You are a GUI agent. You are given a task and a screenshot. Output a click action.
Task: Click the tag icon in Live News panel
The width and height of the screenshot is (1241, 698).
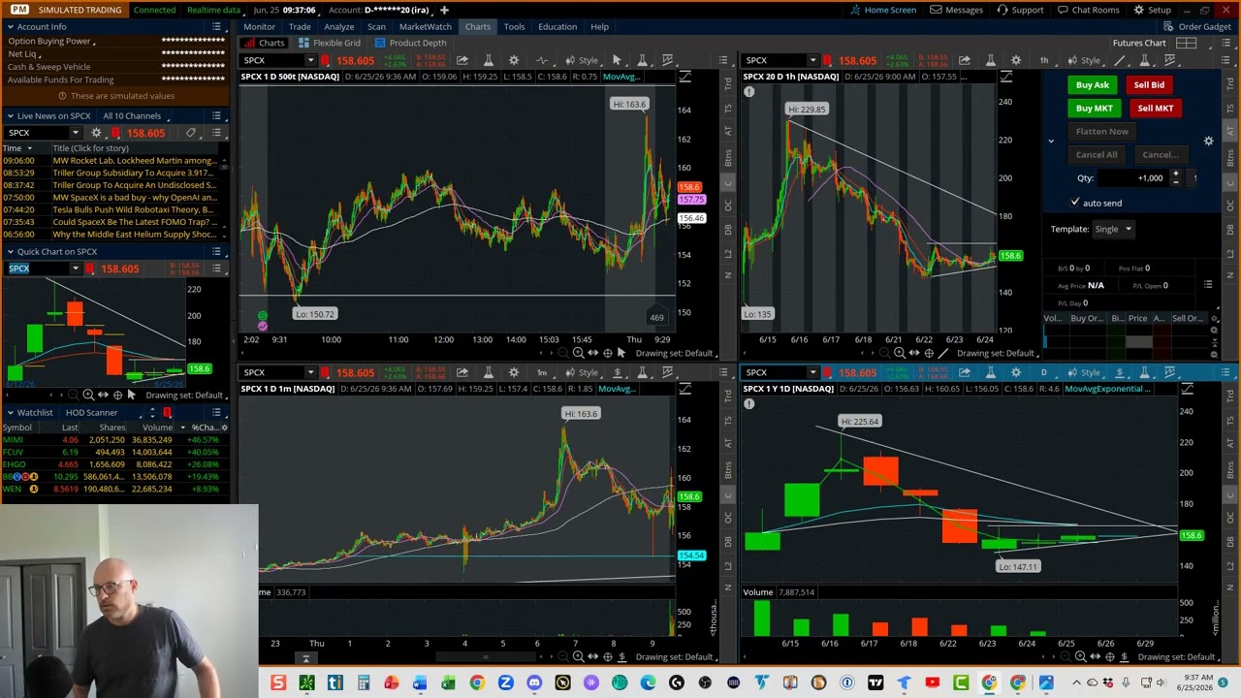(x=191, y=133)
